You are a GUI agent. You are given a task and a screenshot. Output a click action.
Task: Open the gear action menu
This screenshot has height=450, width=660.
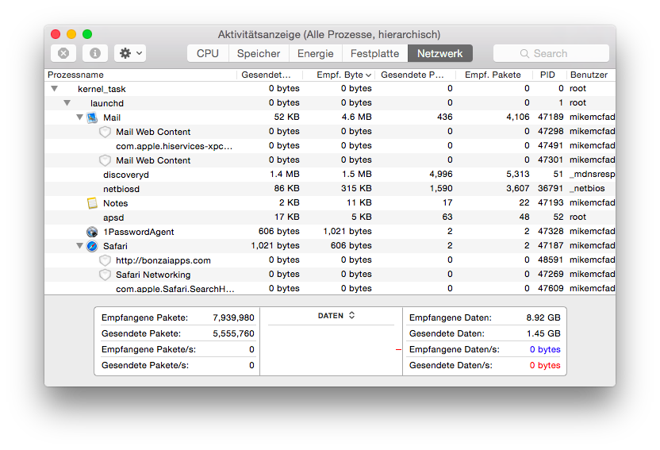click(x=130, y=53)
